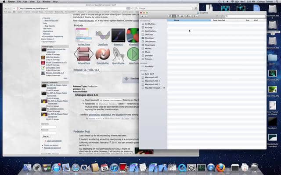281x175 pixels.
Task: Click the Log in button on the webpage
Action: click(x=46, y=136)
